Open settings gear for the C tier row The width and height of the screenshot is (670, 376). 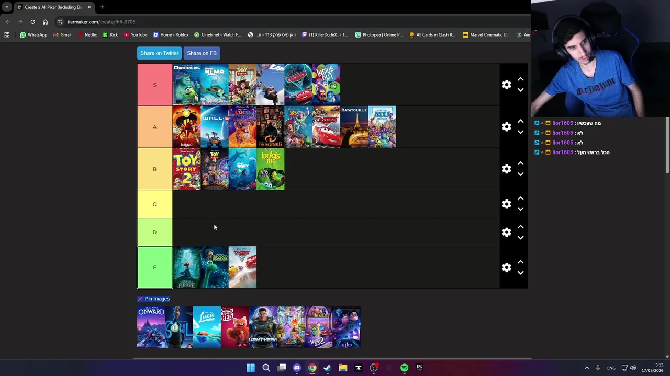pos(506,204)
